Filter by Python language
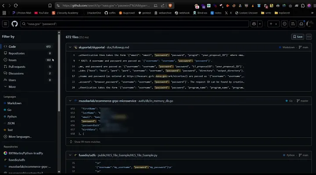Viewport: 316px width, 175px height. [x=10, y=117]
